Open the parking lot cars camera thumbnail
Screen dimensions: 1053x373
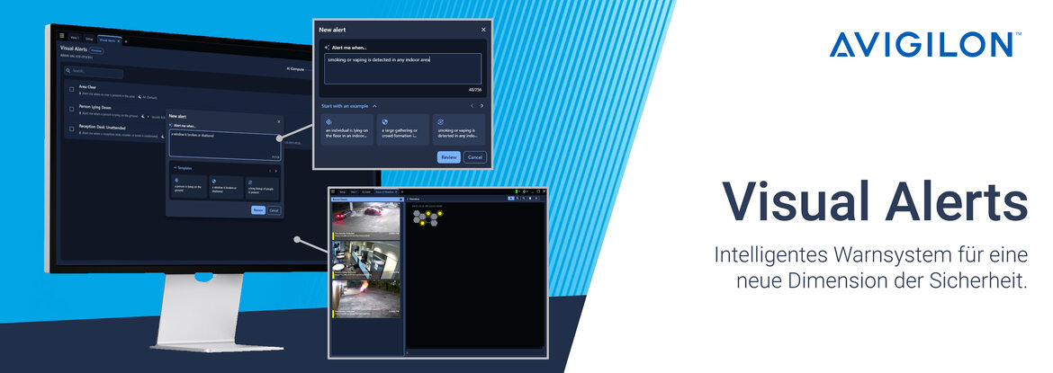tap(366, 221)
